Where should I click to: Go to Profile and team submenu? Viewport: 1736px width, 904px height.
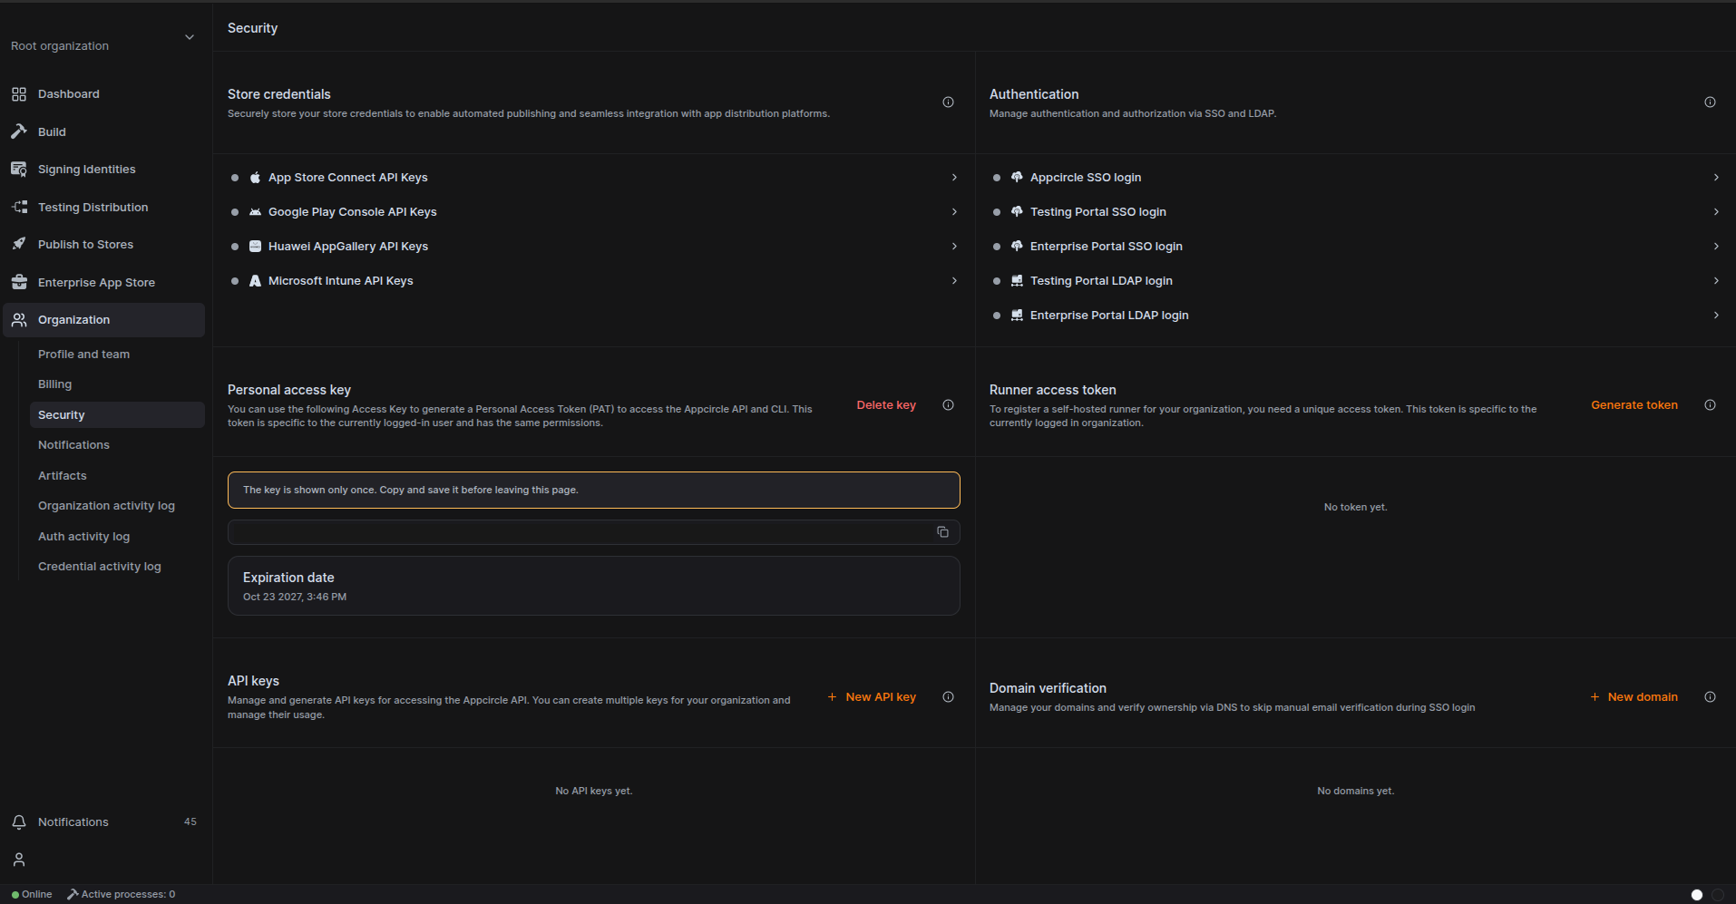tap(83, 355)
